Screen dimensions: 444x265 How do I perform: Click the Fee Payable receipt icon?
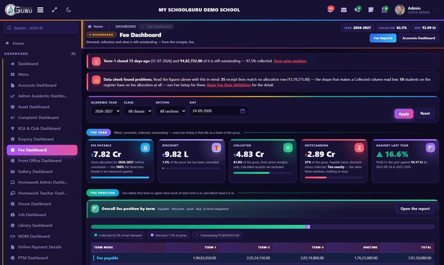pos(145,148)
